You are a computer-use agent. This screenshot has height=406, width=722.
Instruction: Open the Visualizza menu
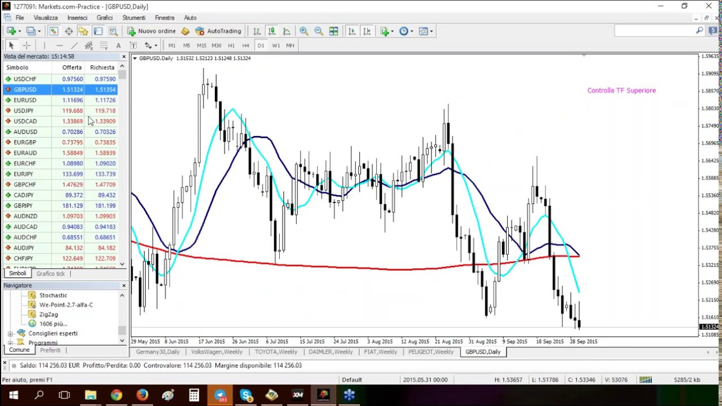tap(46, 17)
